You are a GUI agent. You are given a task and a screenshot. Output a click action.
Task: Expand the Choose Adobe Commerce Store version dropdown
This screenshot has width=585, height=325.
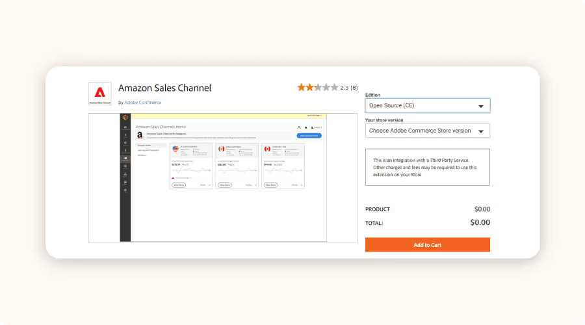click(428, 131)
